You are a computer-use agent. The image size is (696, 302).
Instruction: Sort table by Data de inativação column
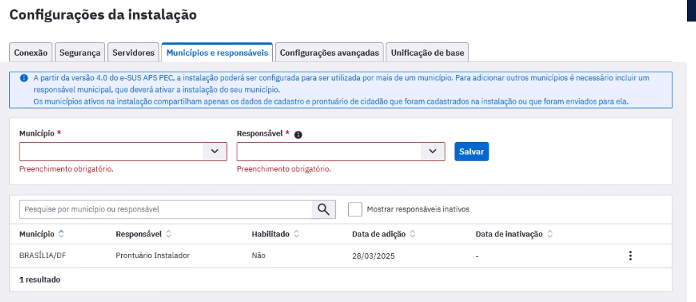pos(514,234)
